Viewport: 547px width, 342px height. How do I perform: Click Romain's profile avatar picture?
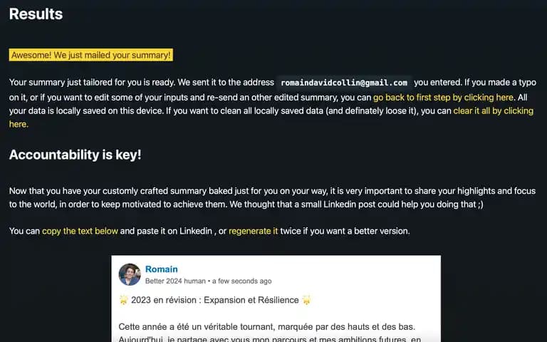coord(130,274)
